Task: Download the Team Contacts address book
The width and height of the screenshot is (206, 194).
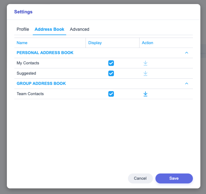Action: click(145, 94)
